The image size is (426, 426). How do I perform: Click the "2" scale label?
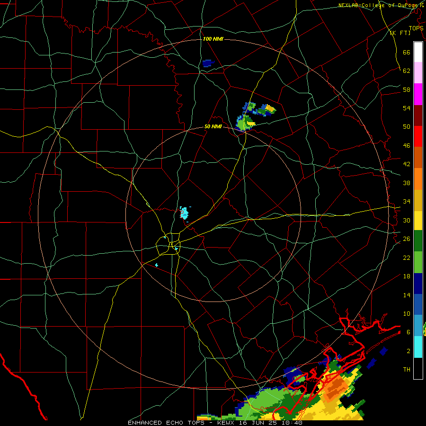click(x=408, y=351)
